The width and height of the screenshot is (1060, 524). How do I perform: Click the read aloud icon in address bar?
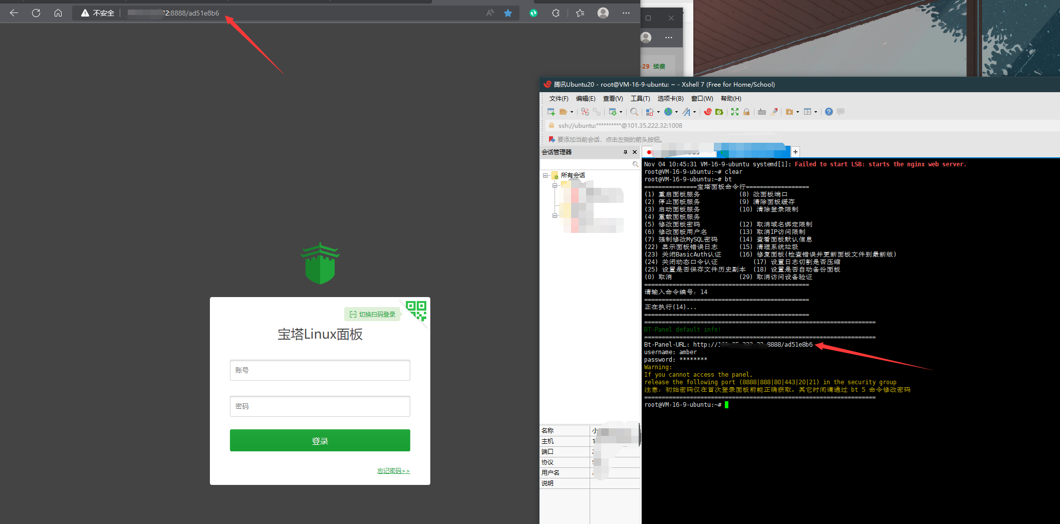click(490, 13)
